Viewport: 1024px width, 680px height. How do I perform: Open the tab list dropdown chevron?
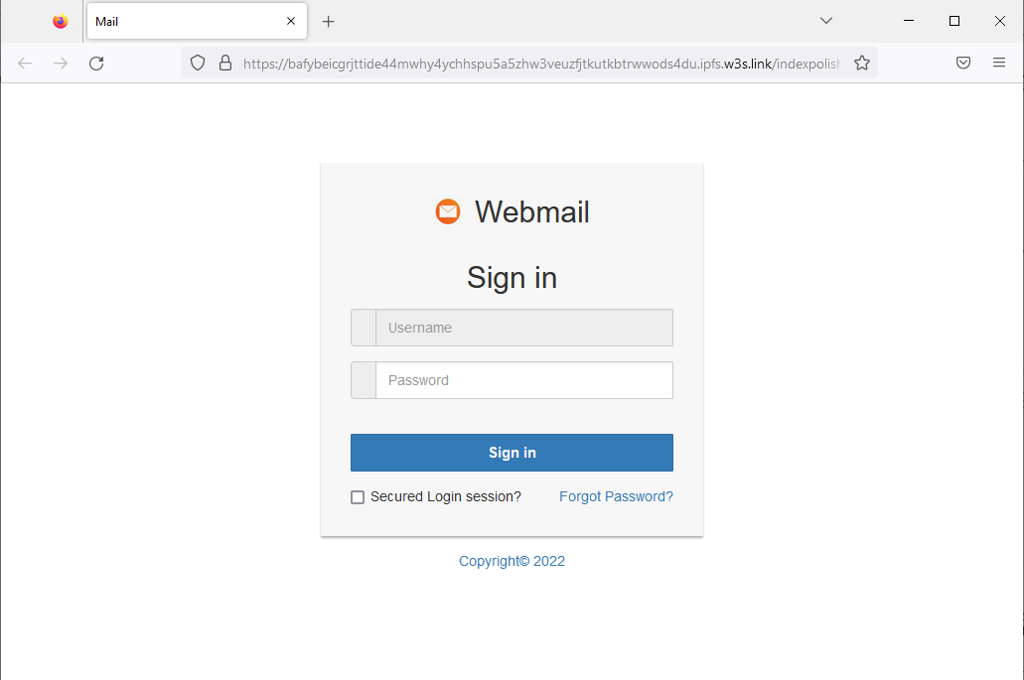point(826,20)
